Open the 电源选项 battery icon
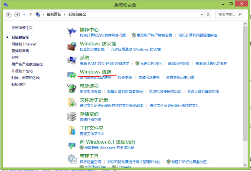The width and height of the screenshot is (251, 171). coord(72,88)
